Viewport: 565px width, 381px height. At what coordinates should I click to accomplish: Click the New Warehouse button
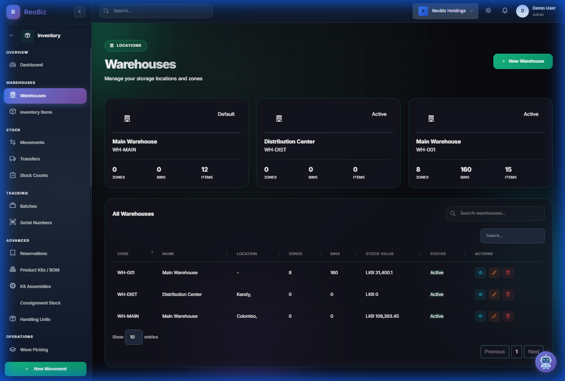[x=523, y=61]
